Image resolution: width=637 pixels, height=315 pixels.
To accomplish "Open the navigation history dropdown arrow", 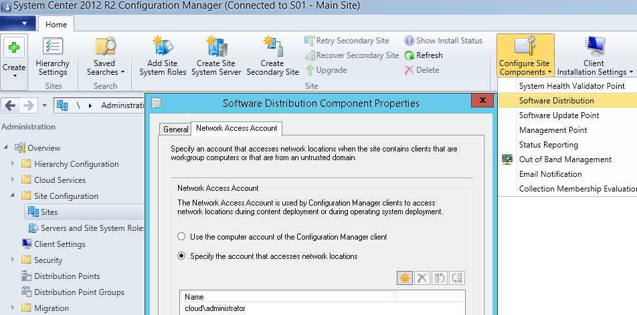I will click(x=45, y=106).
